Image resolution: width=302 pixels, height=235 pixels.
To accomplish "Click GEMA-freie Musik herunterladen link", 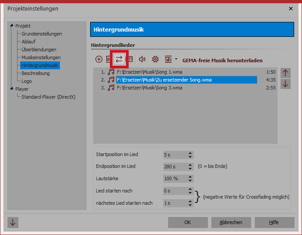I will tap(222, 61).
